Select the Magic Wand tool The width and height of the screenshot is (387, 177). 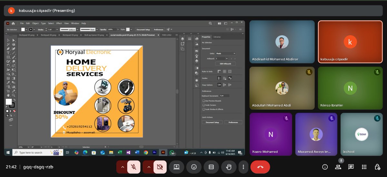(8, 44)
